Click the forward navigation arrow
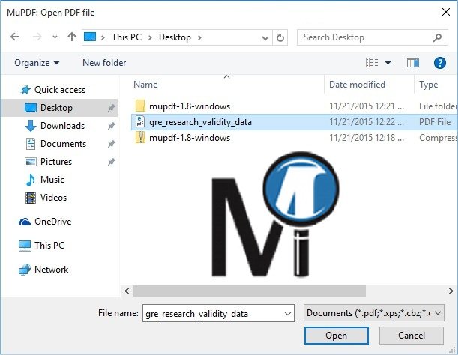 [37, 37]
